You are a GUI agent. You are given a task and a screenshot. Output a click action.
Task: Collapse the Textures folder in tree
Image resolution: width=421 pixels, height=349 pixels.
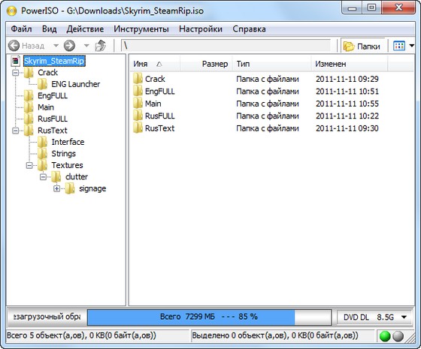click(29, 165)
